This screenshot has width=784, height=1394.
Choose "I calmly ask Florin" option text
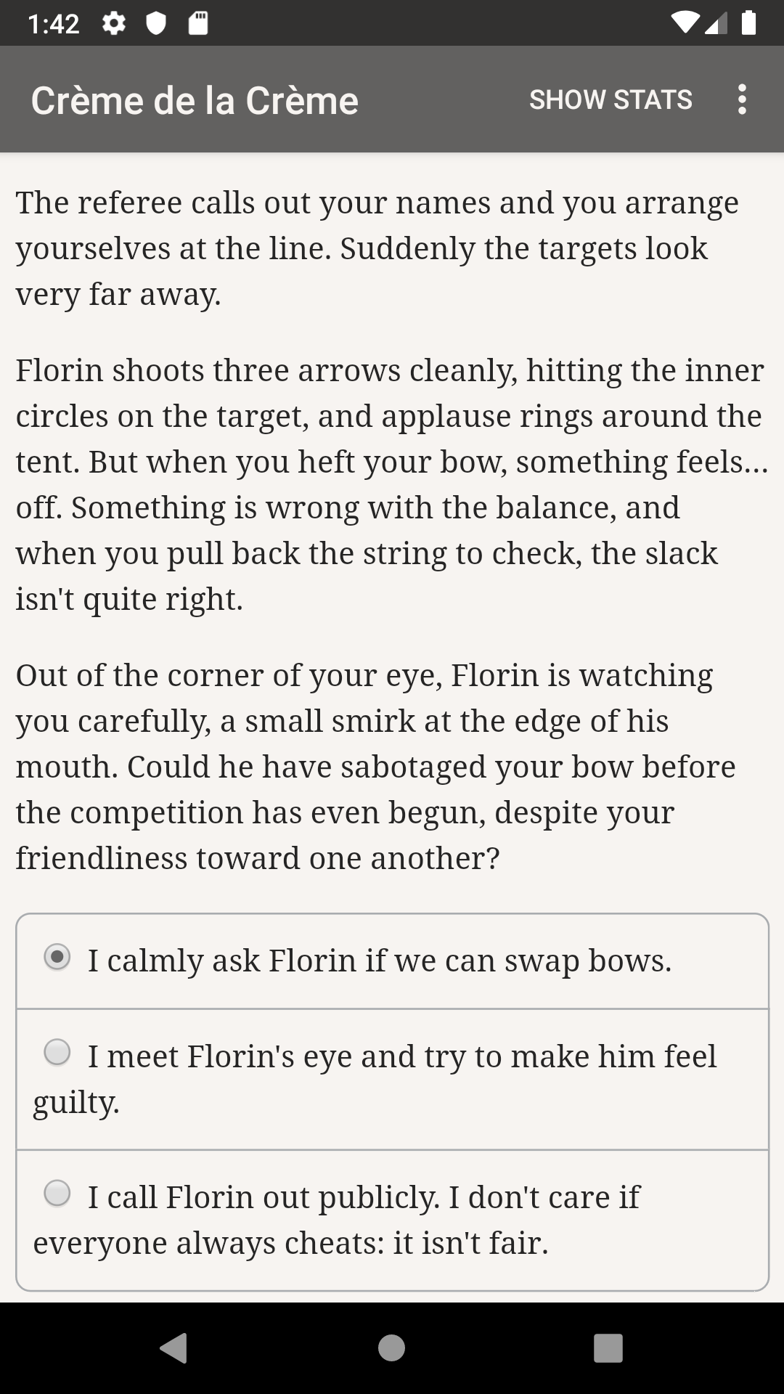coord(380,961)
